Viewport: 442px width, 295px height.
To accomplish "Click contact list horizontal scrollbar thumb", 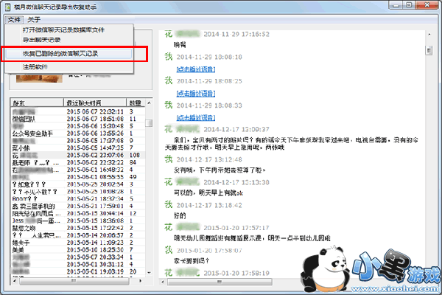I will (74, 281).
